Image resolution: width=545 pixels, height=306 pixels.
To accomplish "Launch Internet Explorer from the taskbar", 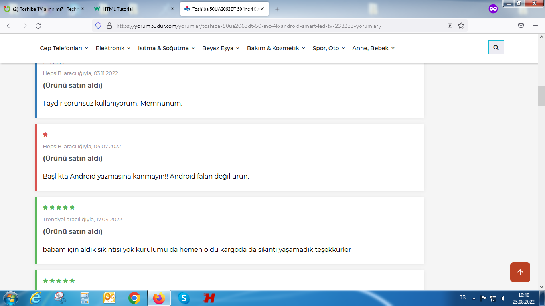I will pyautogui.click(x=36, y=298).
